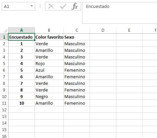
Task: Click cell A4 with value 3
Action: (x=22, y=57)
